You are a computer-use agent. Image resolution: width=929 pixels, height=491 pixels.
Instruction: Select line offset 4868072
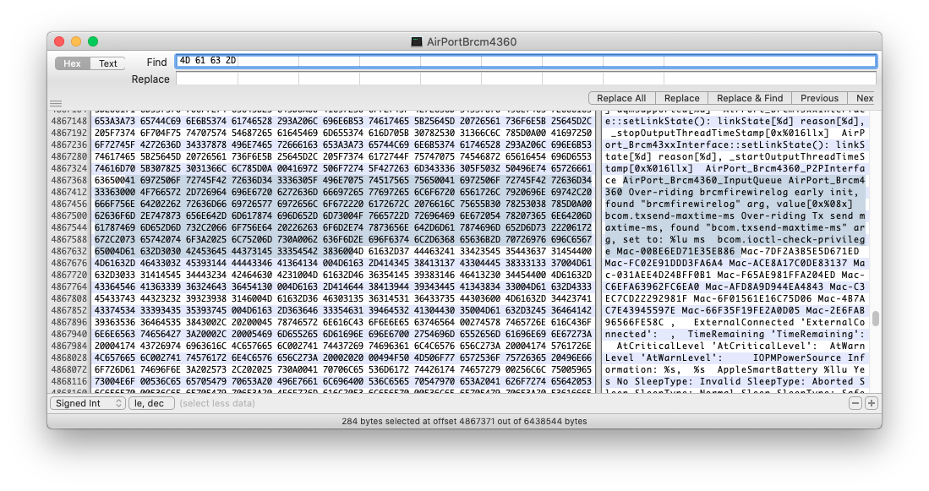point(68,369)
